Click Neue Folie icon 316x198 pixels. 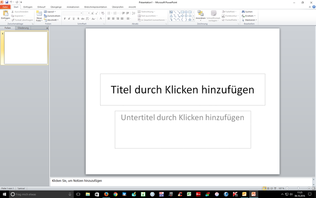(x=39, y=13)
